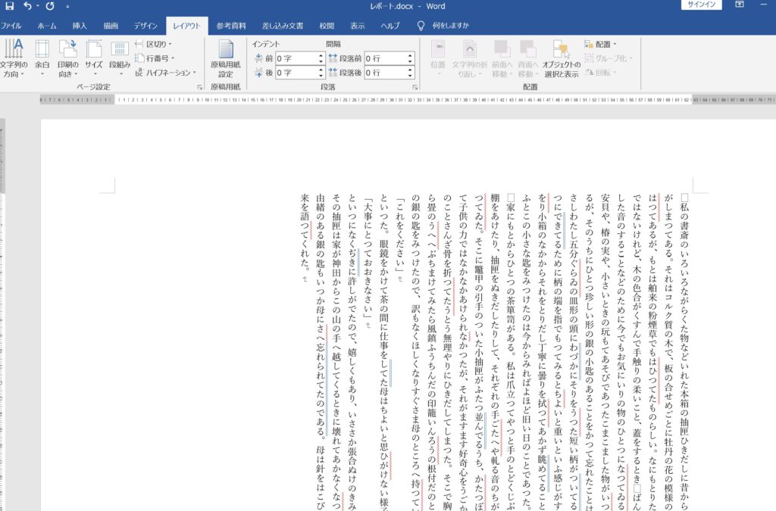Open the 余白 margins menu
The width and height of the screenshot is (776, 511).
(42, 58)
